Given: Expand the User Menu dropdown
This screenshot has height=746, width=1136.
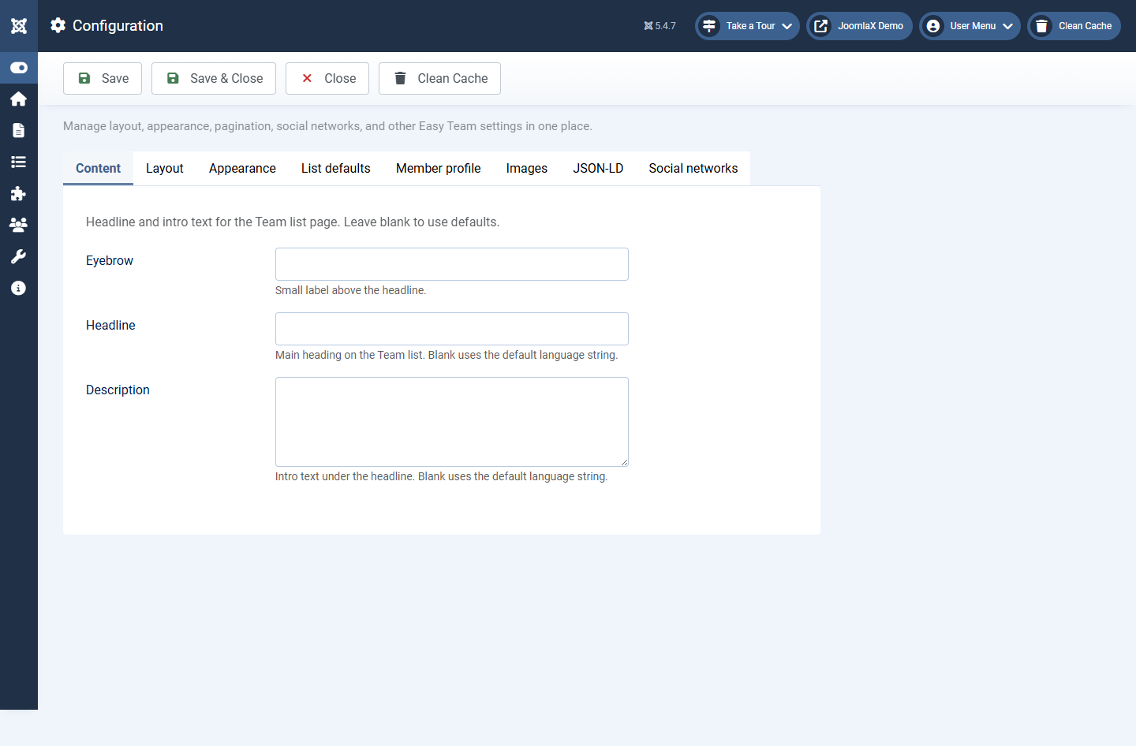Looking at the screenshot, I should coord(970,26).
